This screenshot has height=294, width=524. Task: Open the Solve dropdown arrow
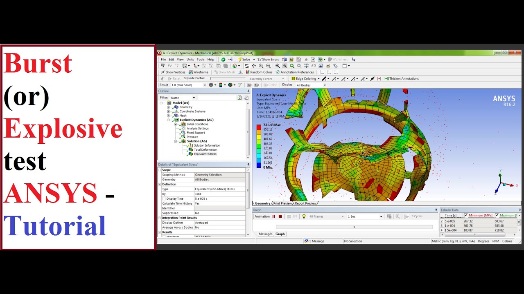(x=253, y=60)
